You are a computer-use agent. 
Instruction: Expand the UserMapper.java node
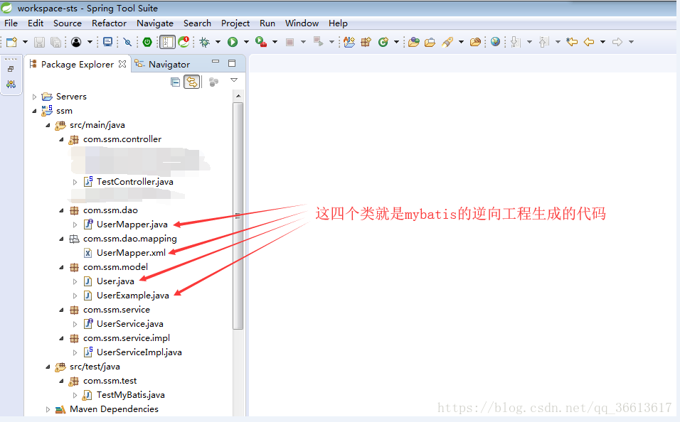[x=75, y=225]
